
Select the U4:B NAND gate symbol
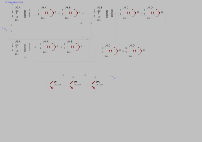pos(73,47)
